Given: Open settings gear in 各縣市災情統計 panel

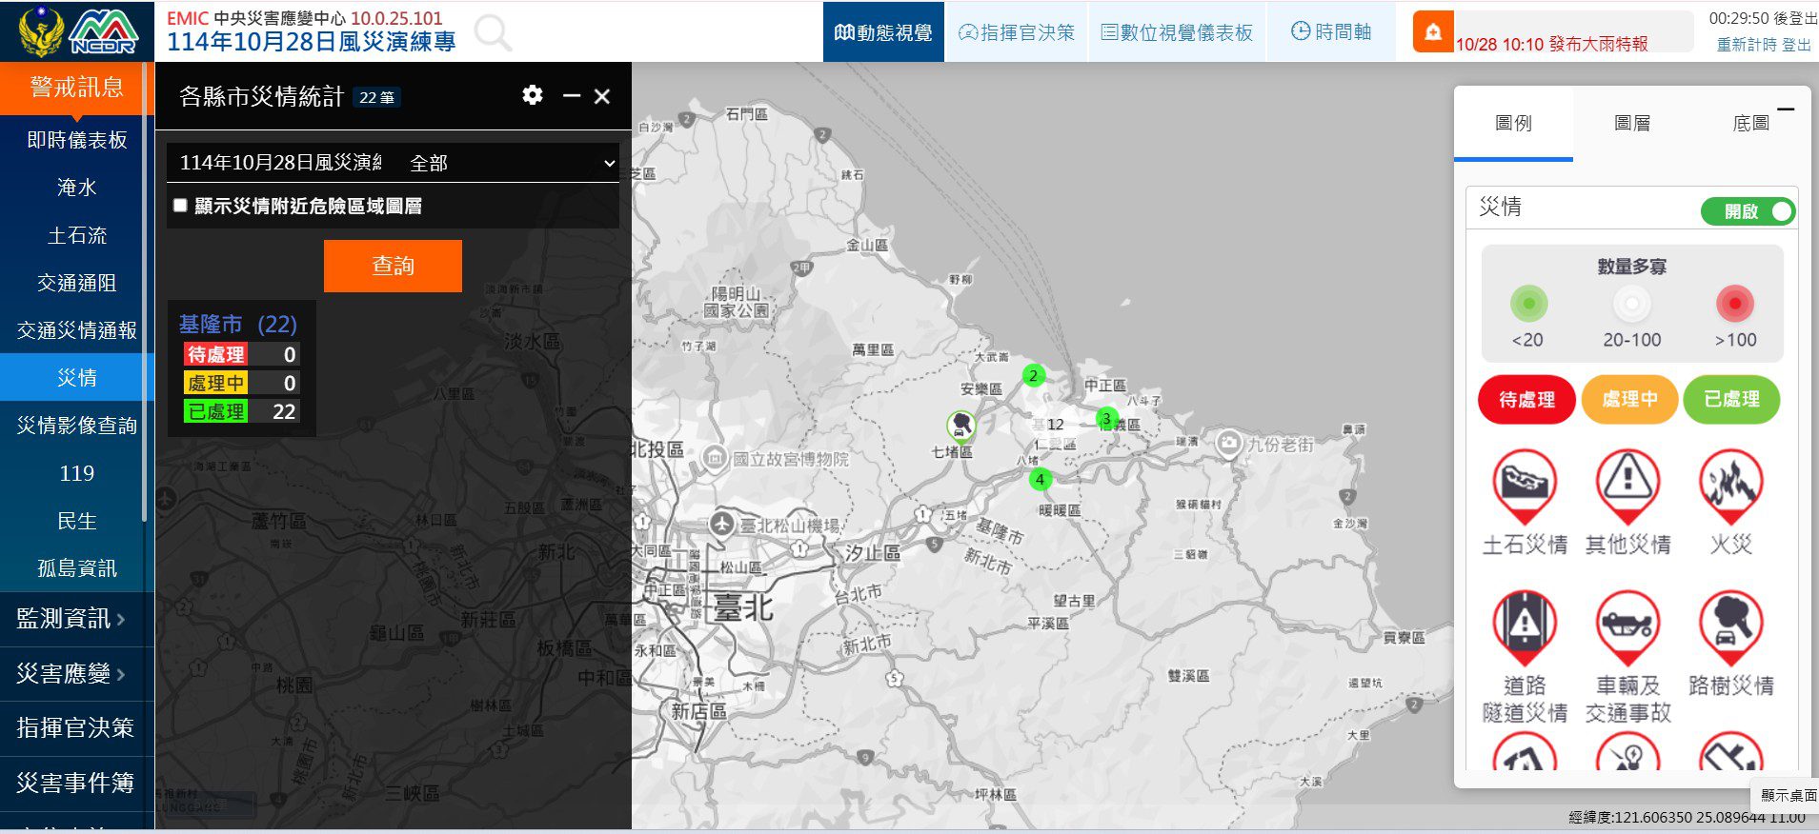Looking at the screenshot, I should [x=533, y=95].
